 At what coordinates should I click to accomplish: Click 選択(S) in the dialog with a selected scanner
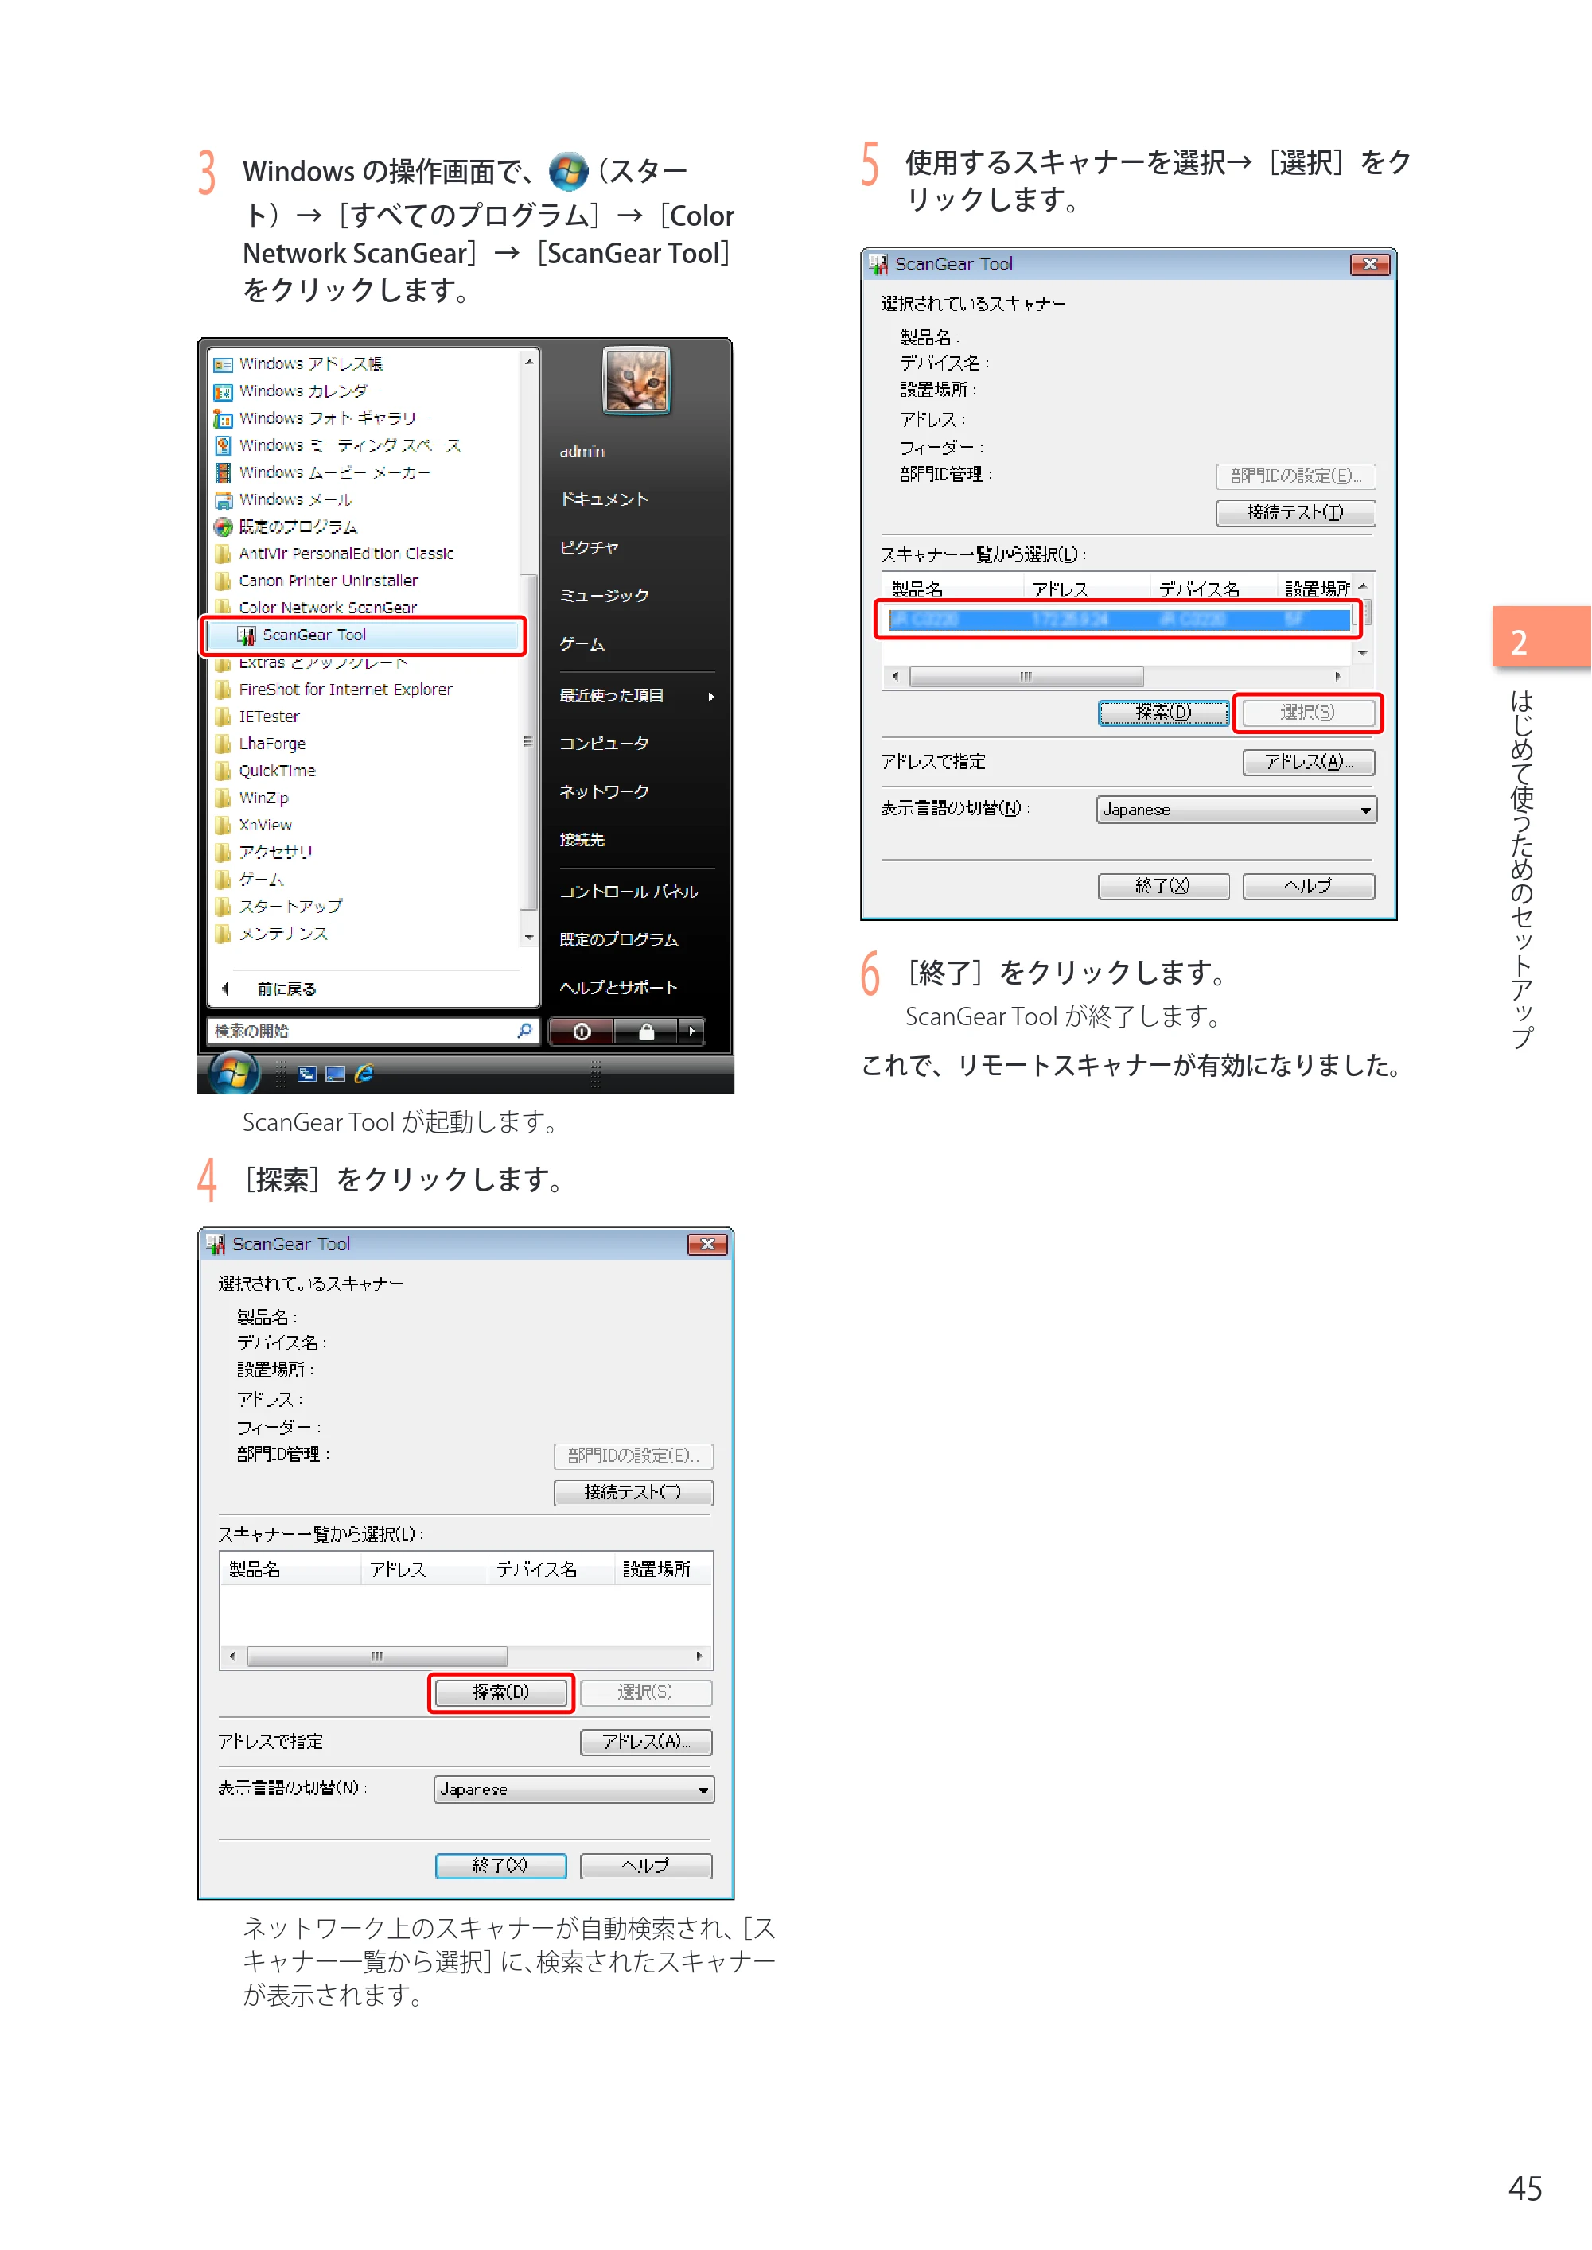1309,713
